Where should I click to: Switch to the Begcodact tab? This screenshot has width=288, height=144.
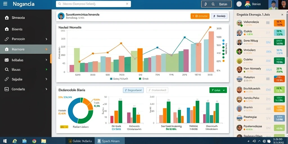click(x=133, y=90)
